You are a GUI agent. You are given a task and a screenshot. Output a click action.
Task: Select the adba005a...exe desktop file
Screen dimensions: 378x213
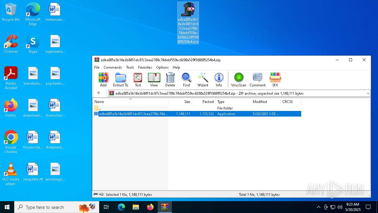click(188, 23)
